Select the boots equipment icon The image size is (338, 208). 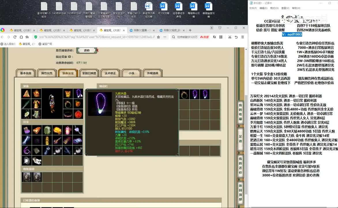pos(36,114)
